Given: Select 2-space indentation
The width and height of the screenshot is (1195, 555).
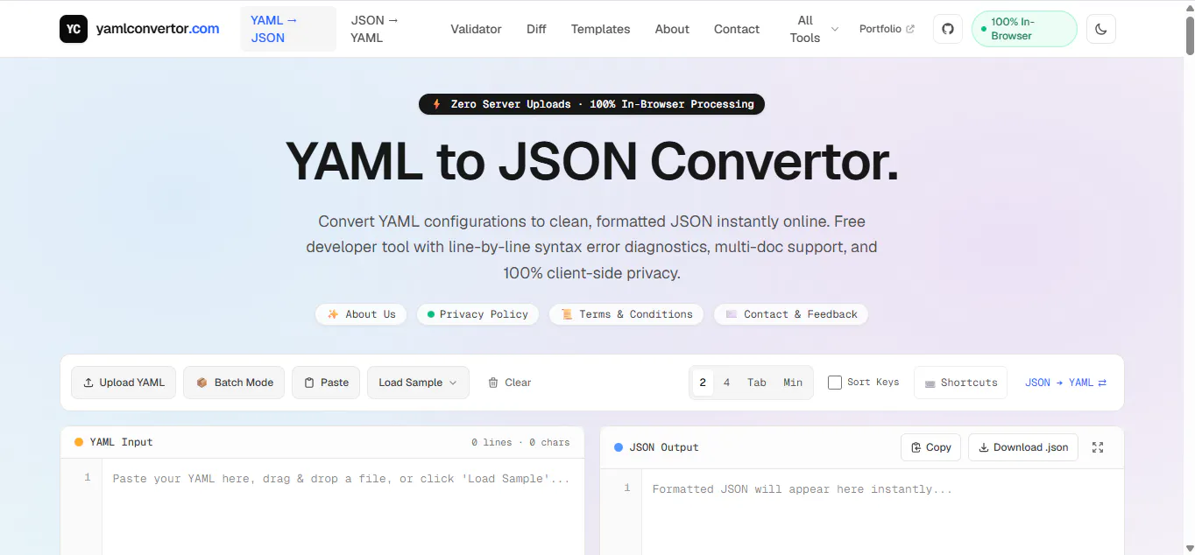Looking at the screenshot, I should [x=703, y=383].
